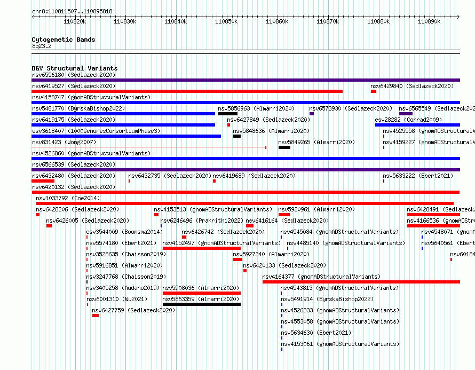Open nsv6426005 (Sedlazeck2020) label

point(88,221)
